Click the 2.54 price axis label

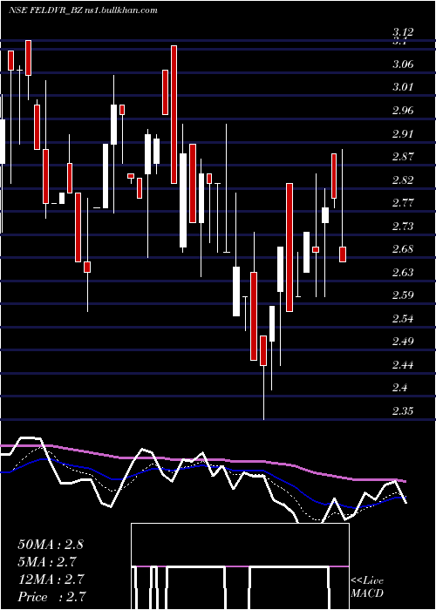(x=403, y=319)
